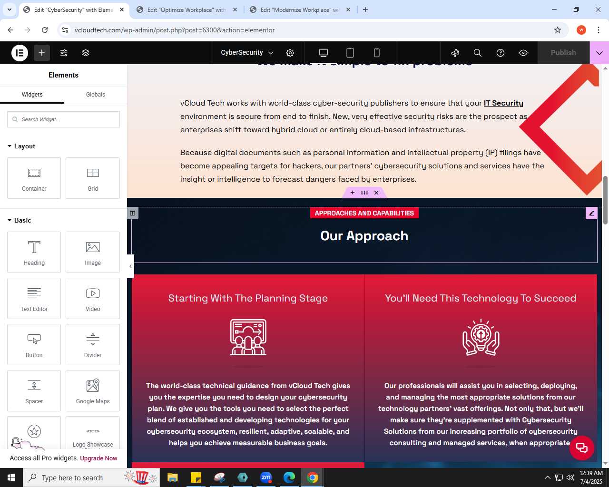The height and width of the screenshot is (487, 609).
Task: Collapse the Layout section
Action: (x=21, y=146)
